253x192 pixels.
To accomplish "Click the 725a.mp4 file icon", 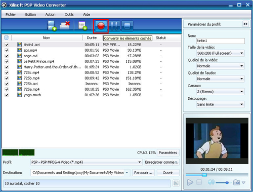I will (x=20, y=89).
